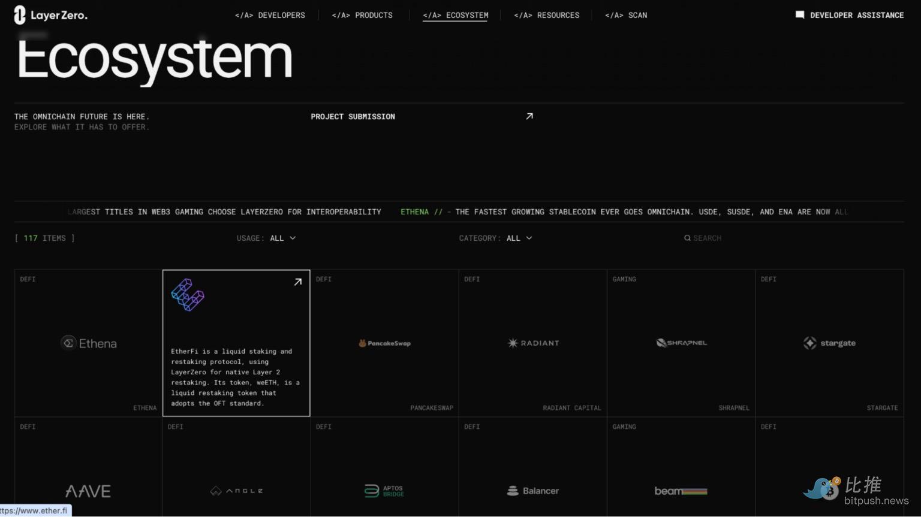Select the PancakeSwap project logo
The width and height of the screenshot is (921, 517).
(384, 343)
